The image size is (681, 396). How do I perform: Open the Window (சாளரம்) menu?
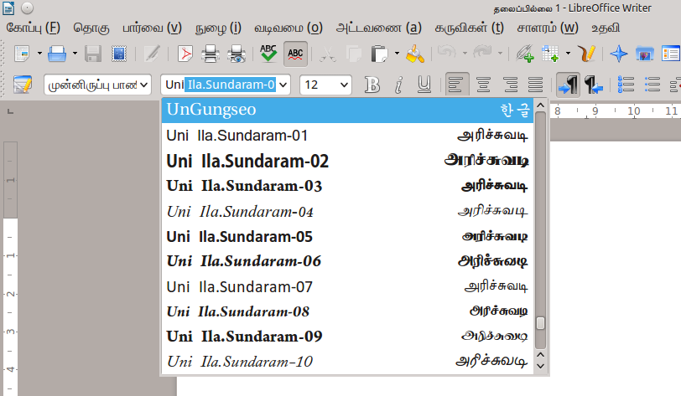[x=547, y=28]
